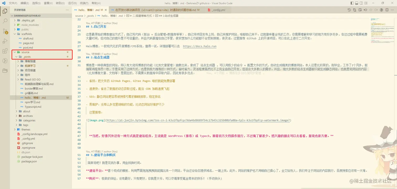Expand the archives folder
This screenshot has width=397, height=189.
(41, 116)
